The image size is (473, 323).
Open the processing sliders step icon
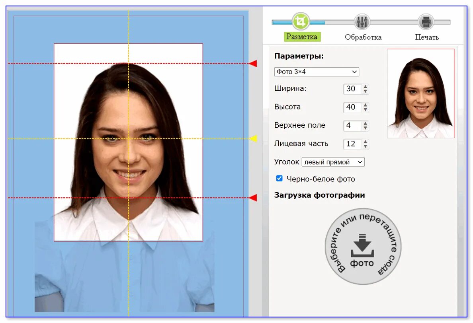(362, 21)
